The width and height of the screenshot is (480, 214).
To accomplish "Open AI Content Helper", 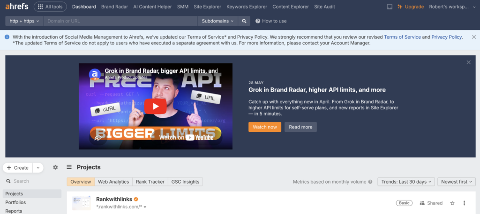I will pyautogui.click(x=152, y=7).
